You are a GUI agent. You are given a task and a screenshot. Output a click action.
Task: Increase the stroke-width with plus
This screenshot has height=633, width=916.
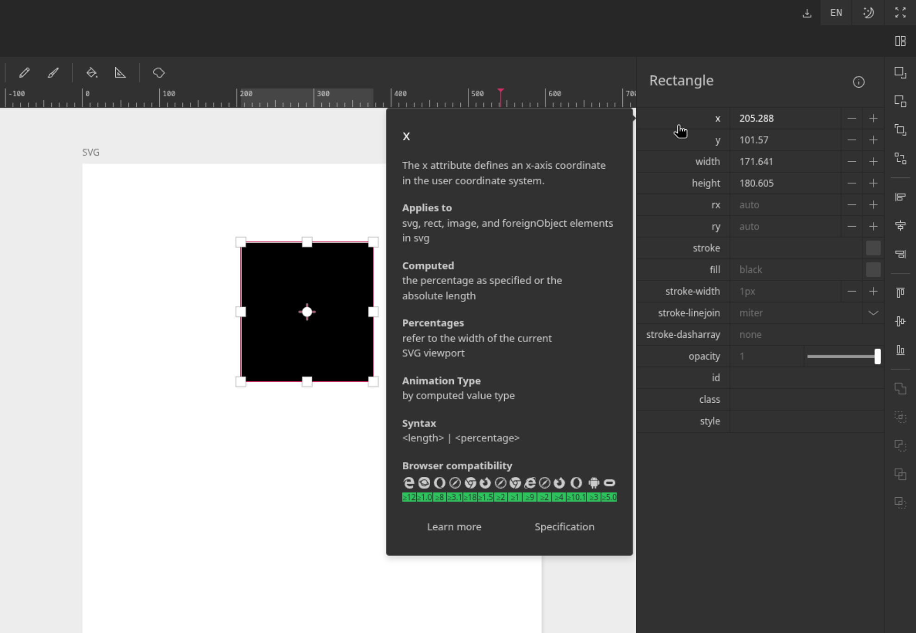[873, 291]
